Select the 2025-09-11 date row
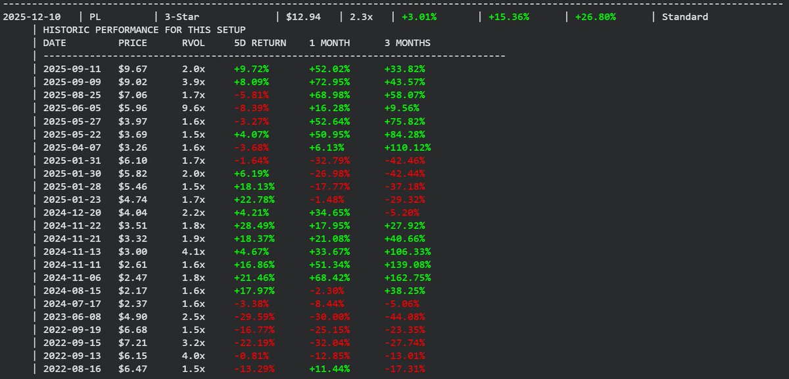789x379 pixels. tap(72, 69)
